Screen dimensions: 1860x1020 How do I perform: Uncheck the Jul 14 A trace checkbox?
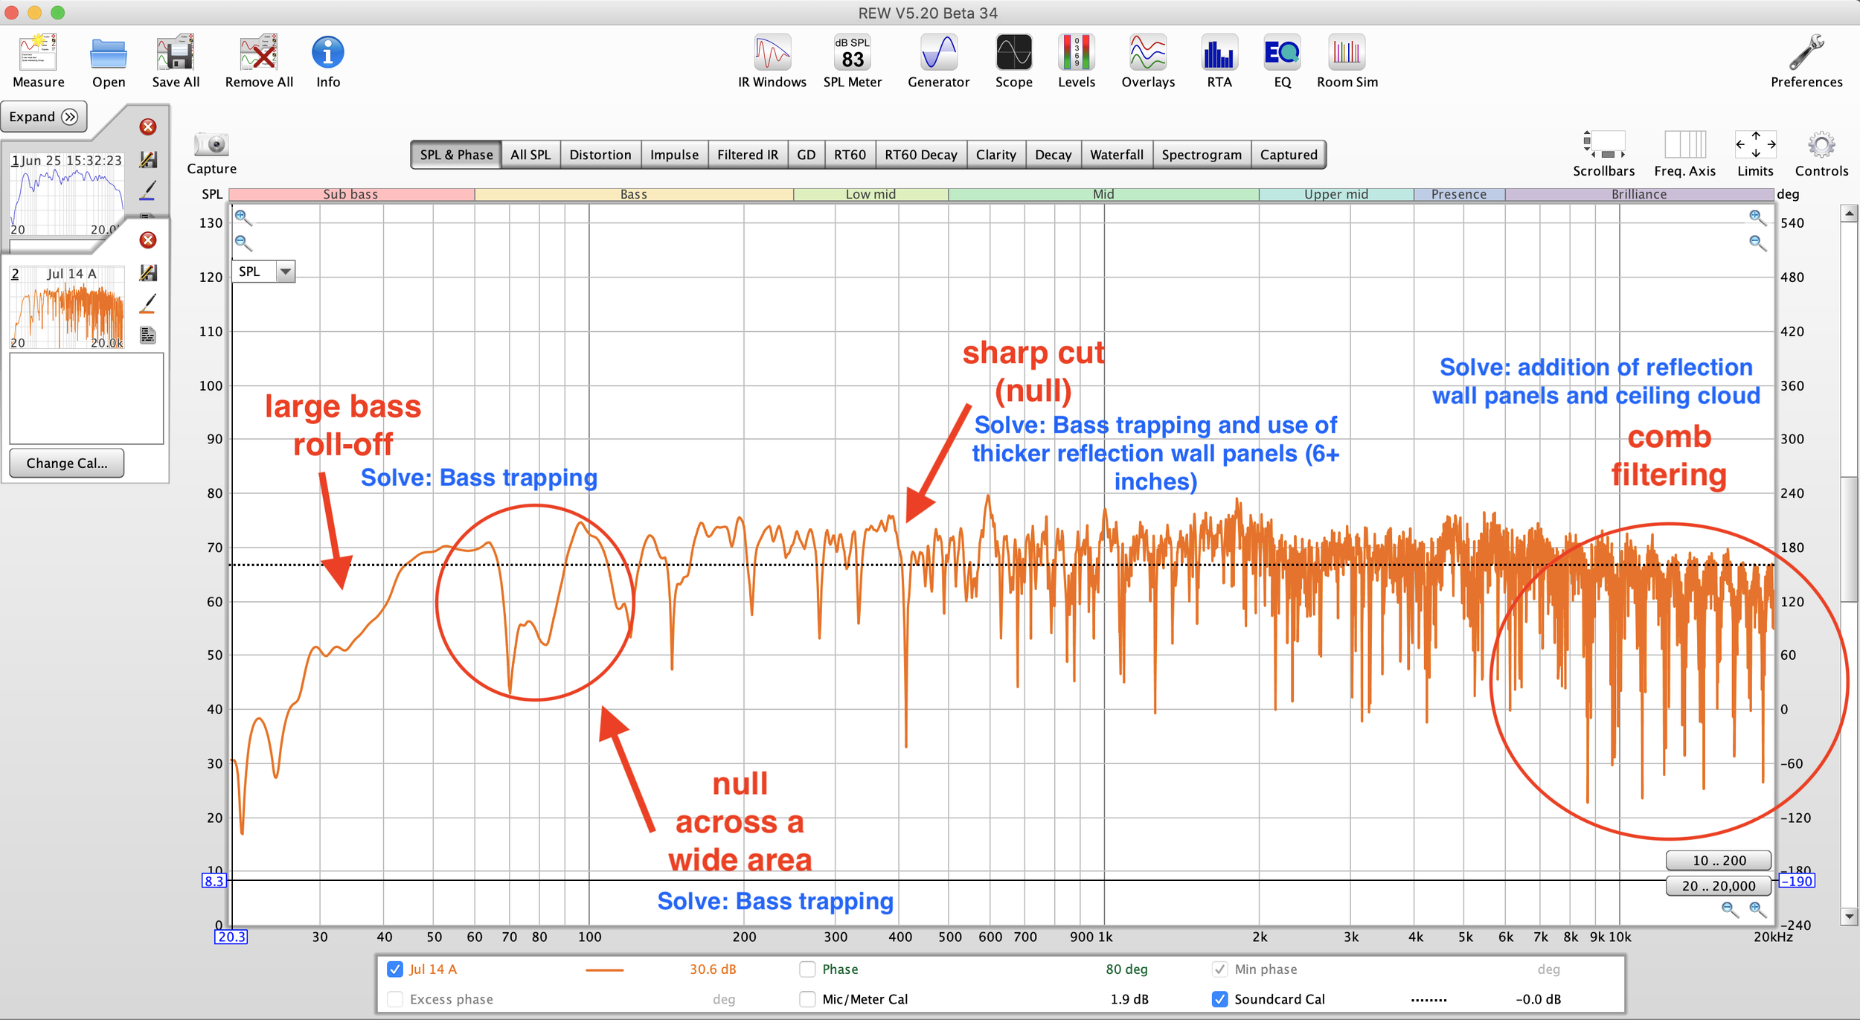(x=395, y=969)
